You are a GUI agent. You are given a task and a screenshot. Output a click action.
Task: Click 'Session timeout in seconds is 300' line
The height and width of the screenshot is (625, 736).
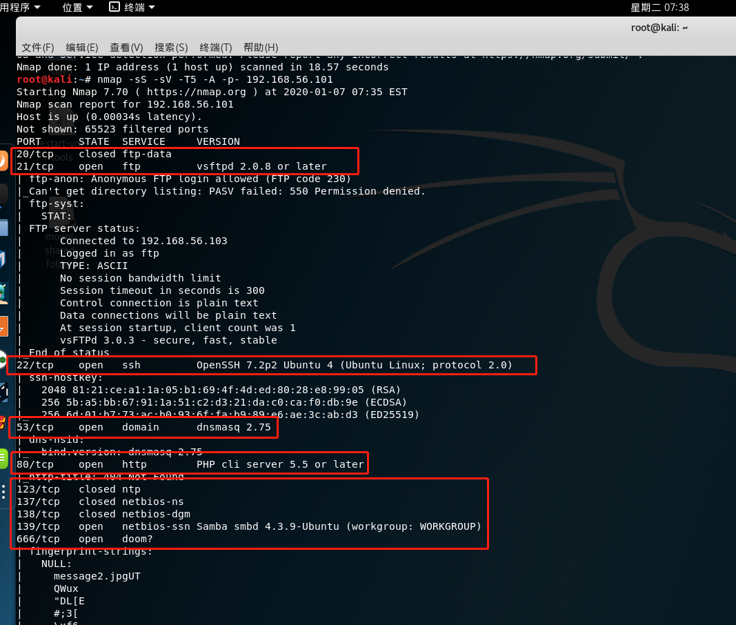[x=162, y=290]
